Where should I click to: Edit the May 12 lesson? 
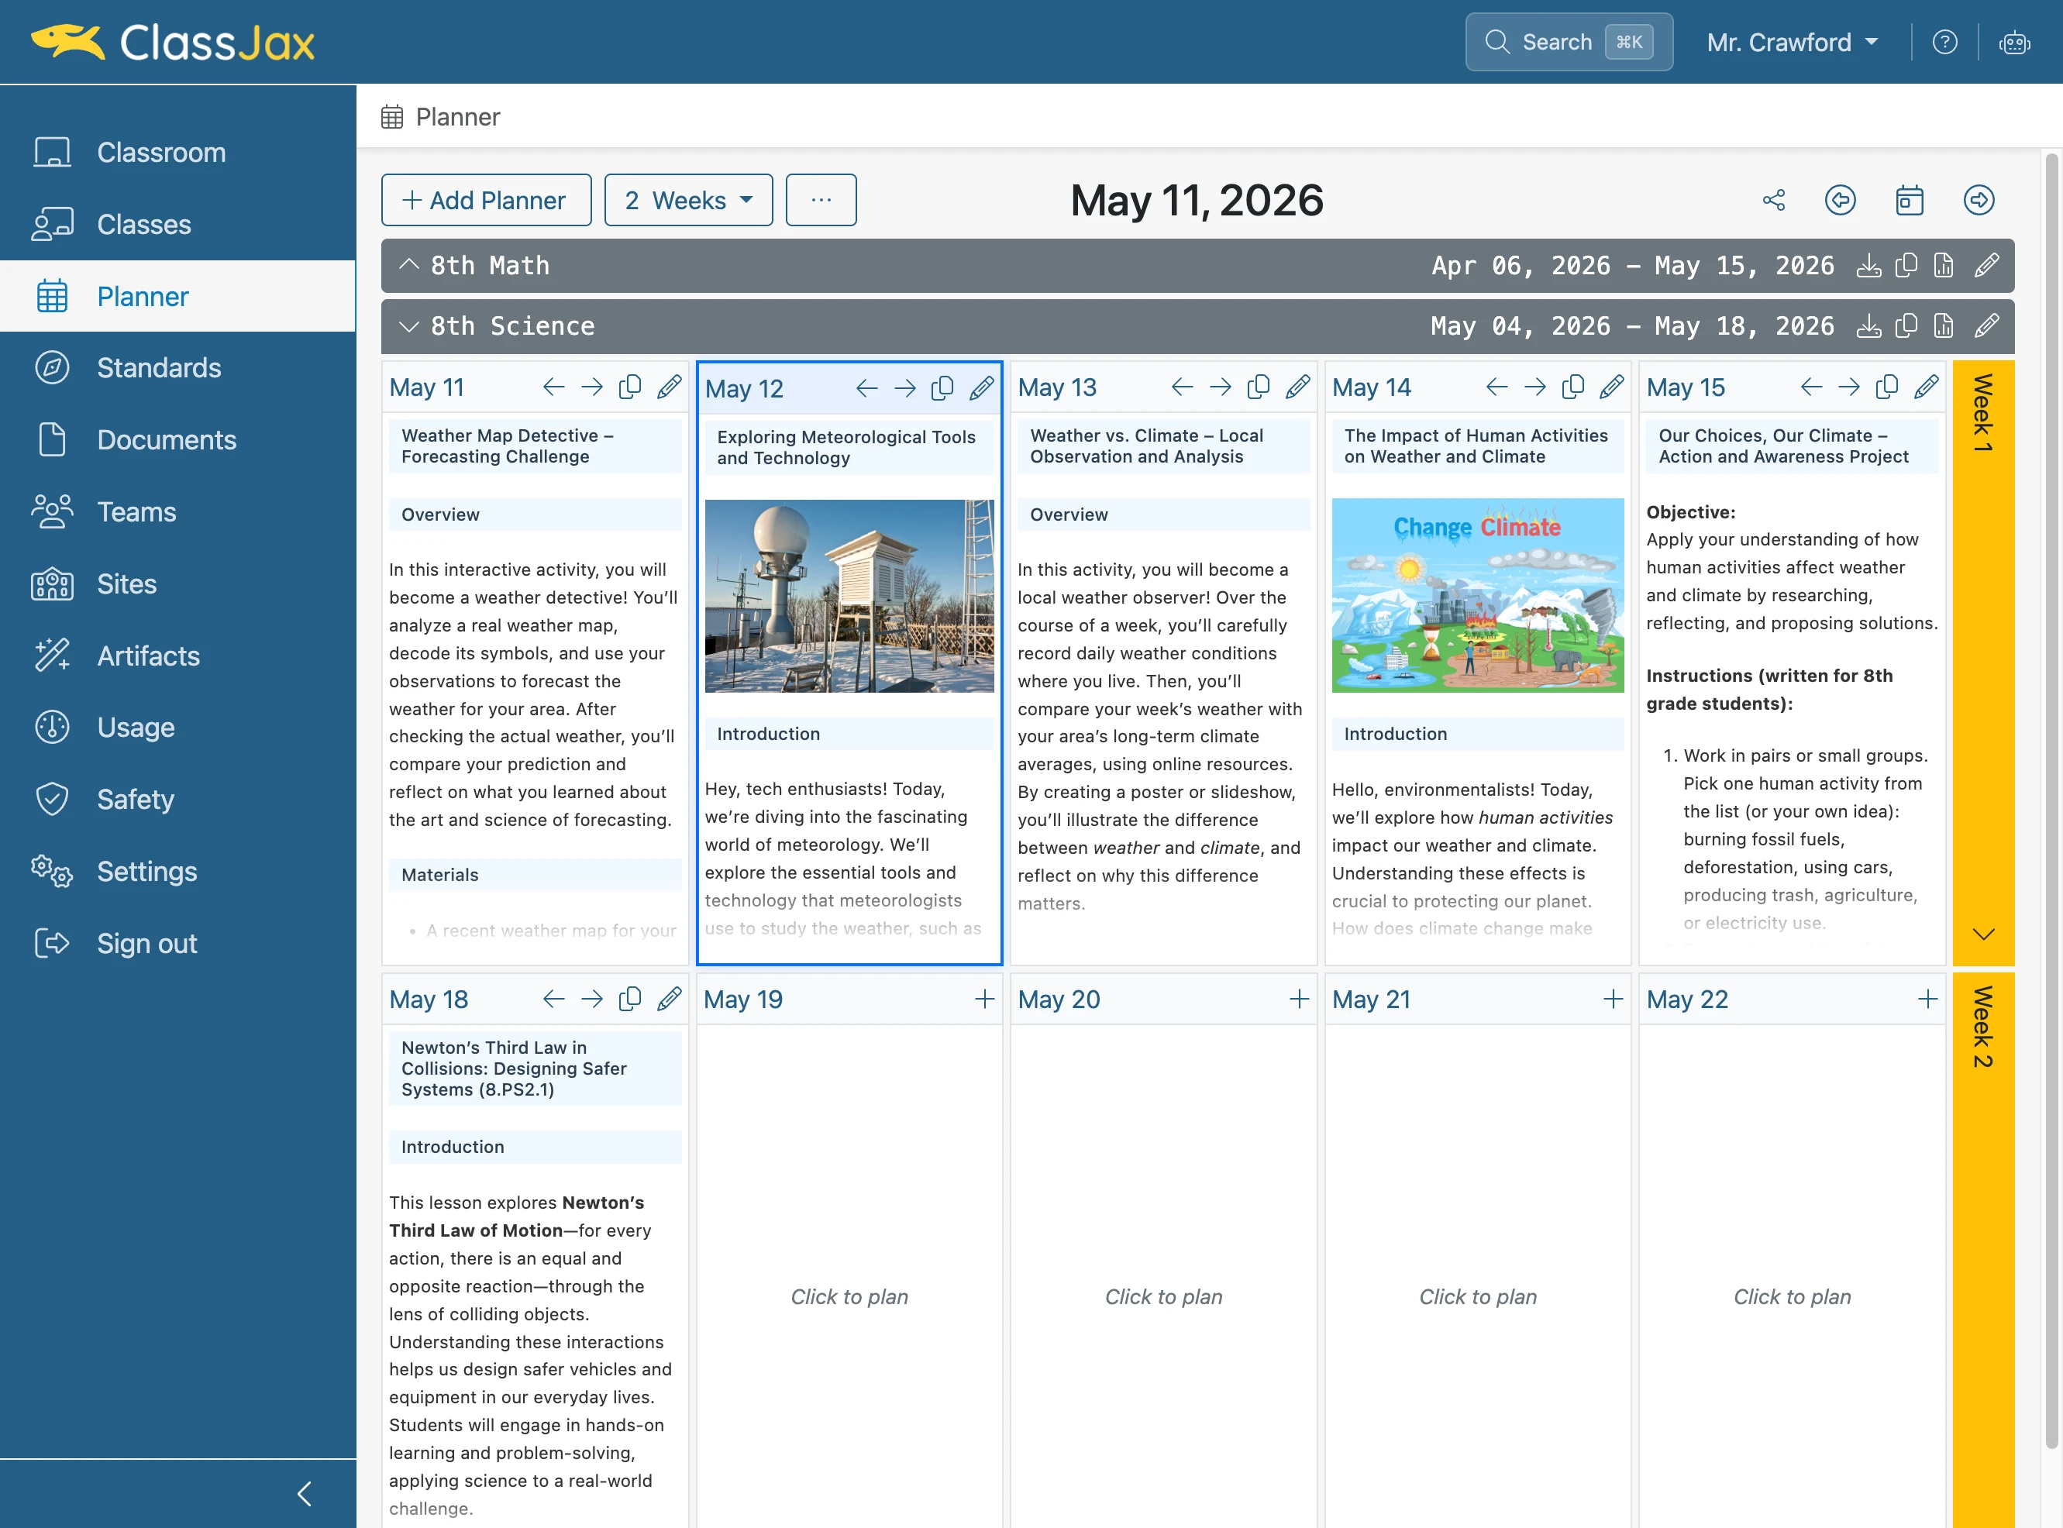(982, 387)
